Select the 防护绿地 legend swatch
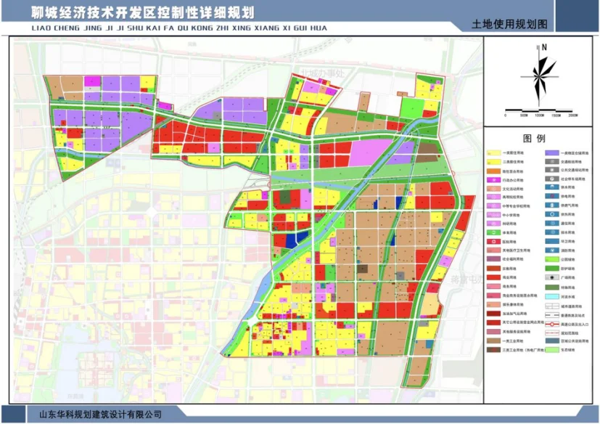The height and width of the screenshot is (424, 600). [552, 268]
